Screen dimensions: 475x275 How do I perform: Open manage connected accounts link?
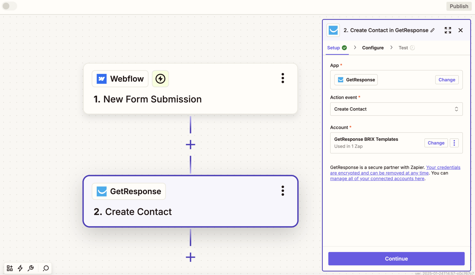pyautogui.click(x=377, y=178)
